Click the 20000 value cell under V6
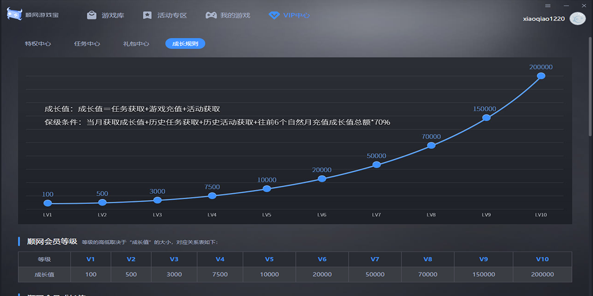 (322, 274)
